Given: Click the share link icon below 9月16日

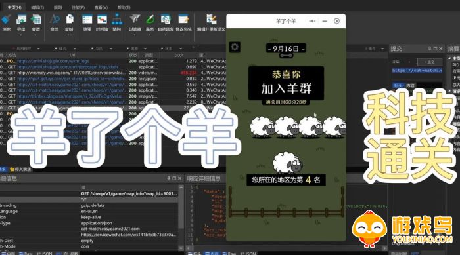Looking at the screenshot, I should click(x=286, y=56).
